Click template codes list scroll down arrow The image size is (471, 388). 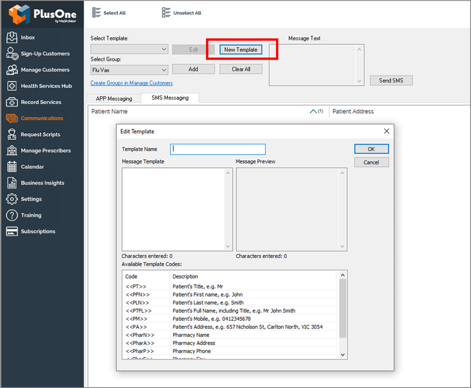[343, 355]
